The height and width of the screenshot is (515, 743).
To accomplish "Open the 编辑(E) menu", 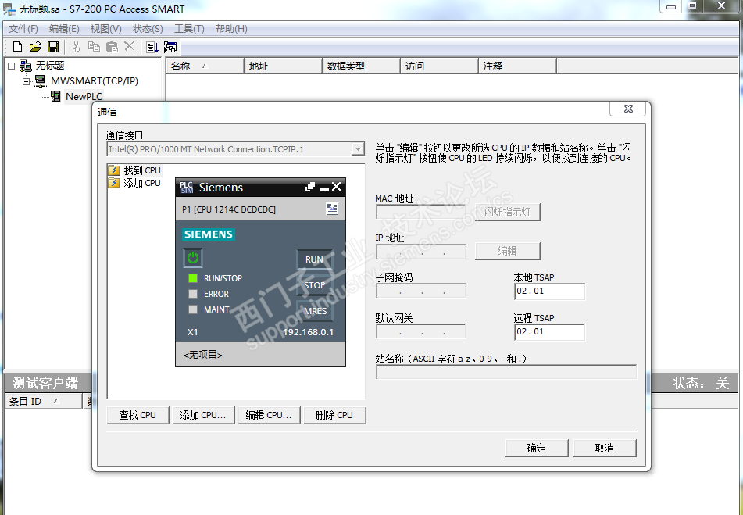I will (64, 29).
